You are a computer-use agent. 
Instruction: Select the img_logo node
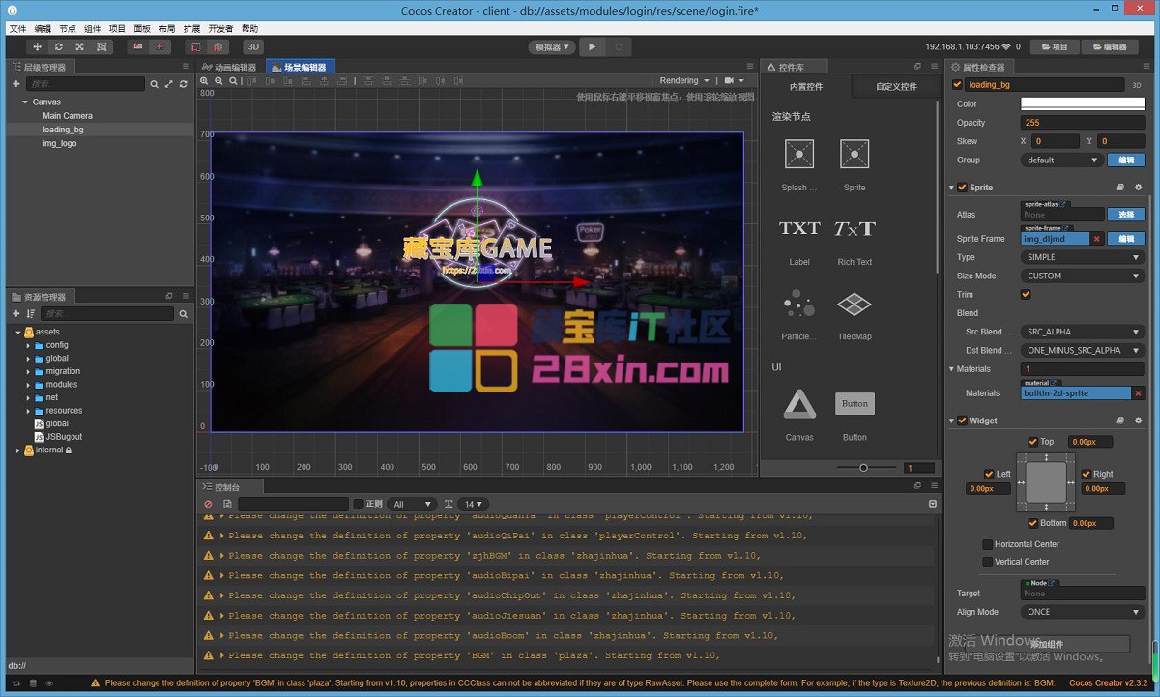pyautogui.click(x=59, y=143)
